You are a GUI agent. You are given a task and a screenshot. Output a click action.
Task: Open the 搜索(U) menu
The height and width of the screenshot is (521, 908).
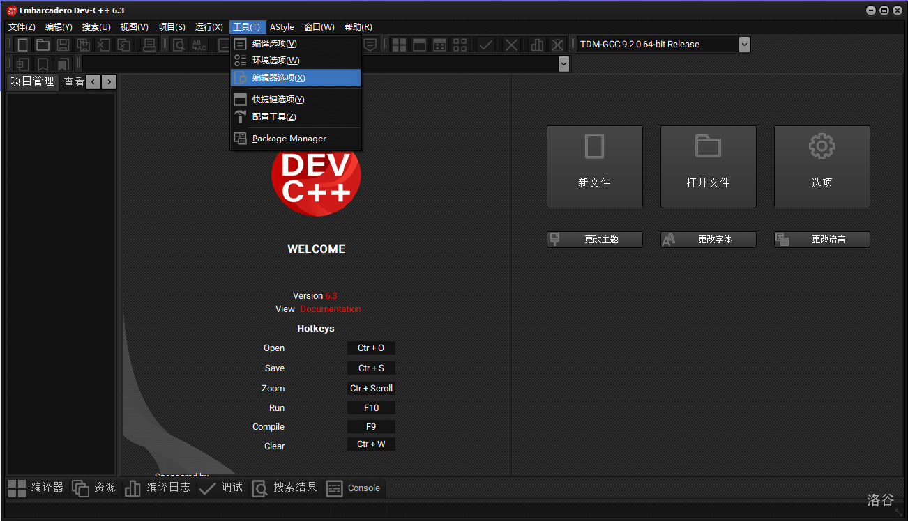coord(96,27)
